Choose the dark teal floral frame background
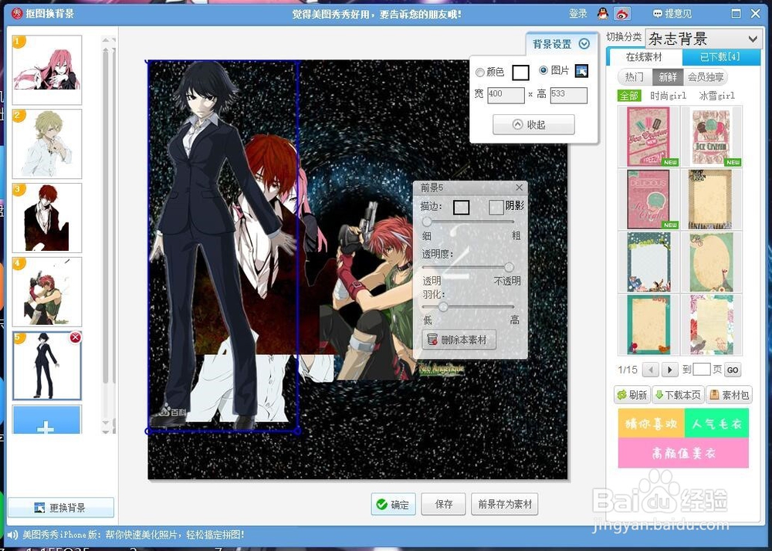This screenshot has height=551, width=772. (x=648, y=262)
